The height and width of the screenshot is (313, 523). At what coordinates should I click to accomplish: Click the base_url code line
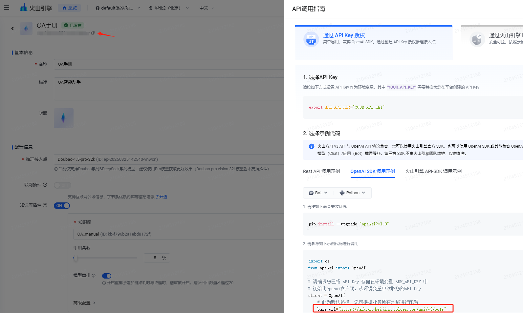tap(382, 309)
